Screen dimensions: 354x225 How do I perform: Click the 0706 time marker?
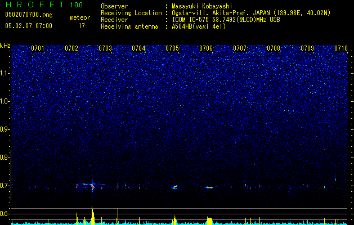[x=206, y=48]
